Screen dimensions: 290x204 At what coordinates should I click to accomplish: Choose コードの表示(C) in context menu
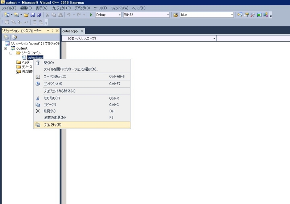(x=82, y=76)
